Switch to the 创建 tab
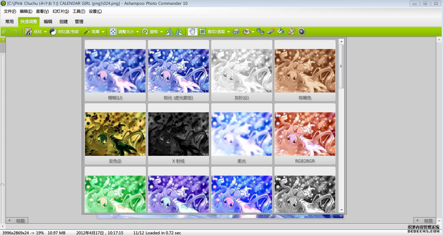443x236 pixels. (64, 22)
